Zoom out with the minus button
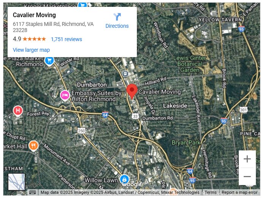 (x=247, y=177)
